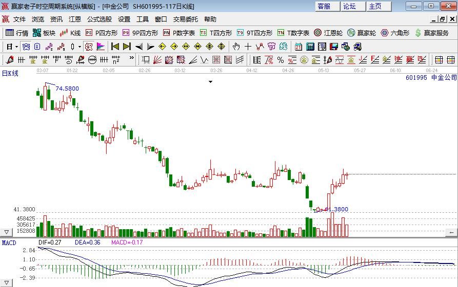Switch to the K线 chart view
This screenshot has width=458, height=287.
point(70,33)
